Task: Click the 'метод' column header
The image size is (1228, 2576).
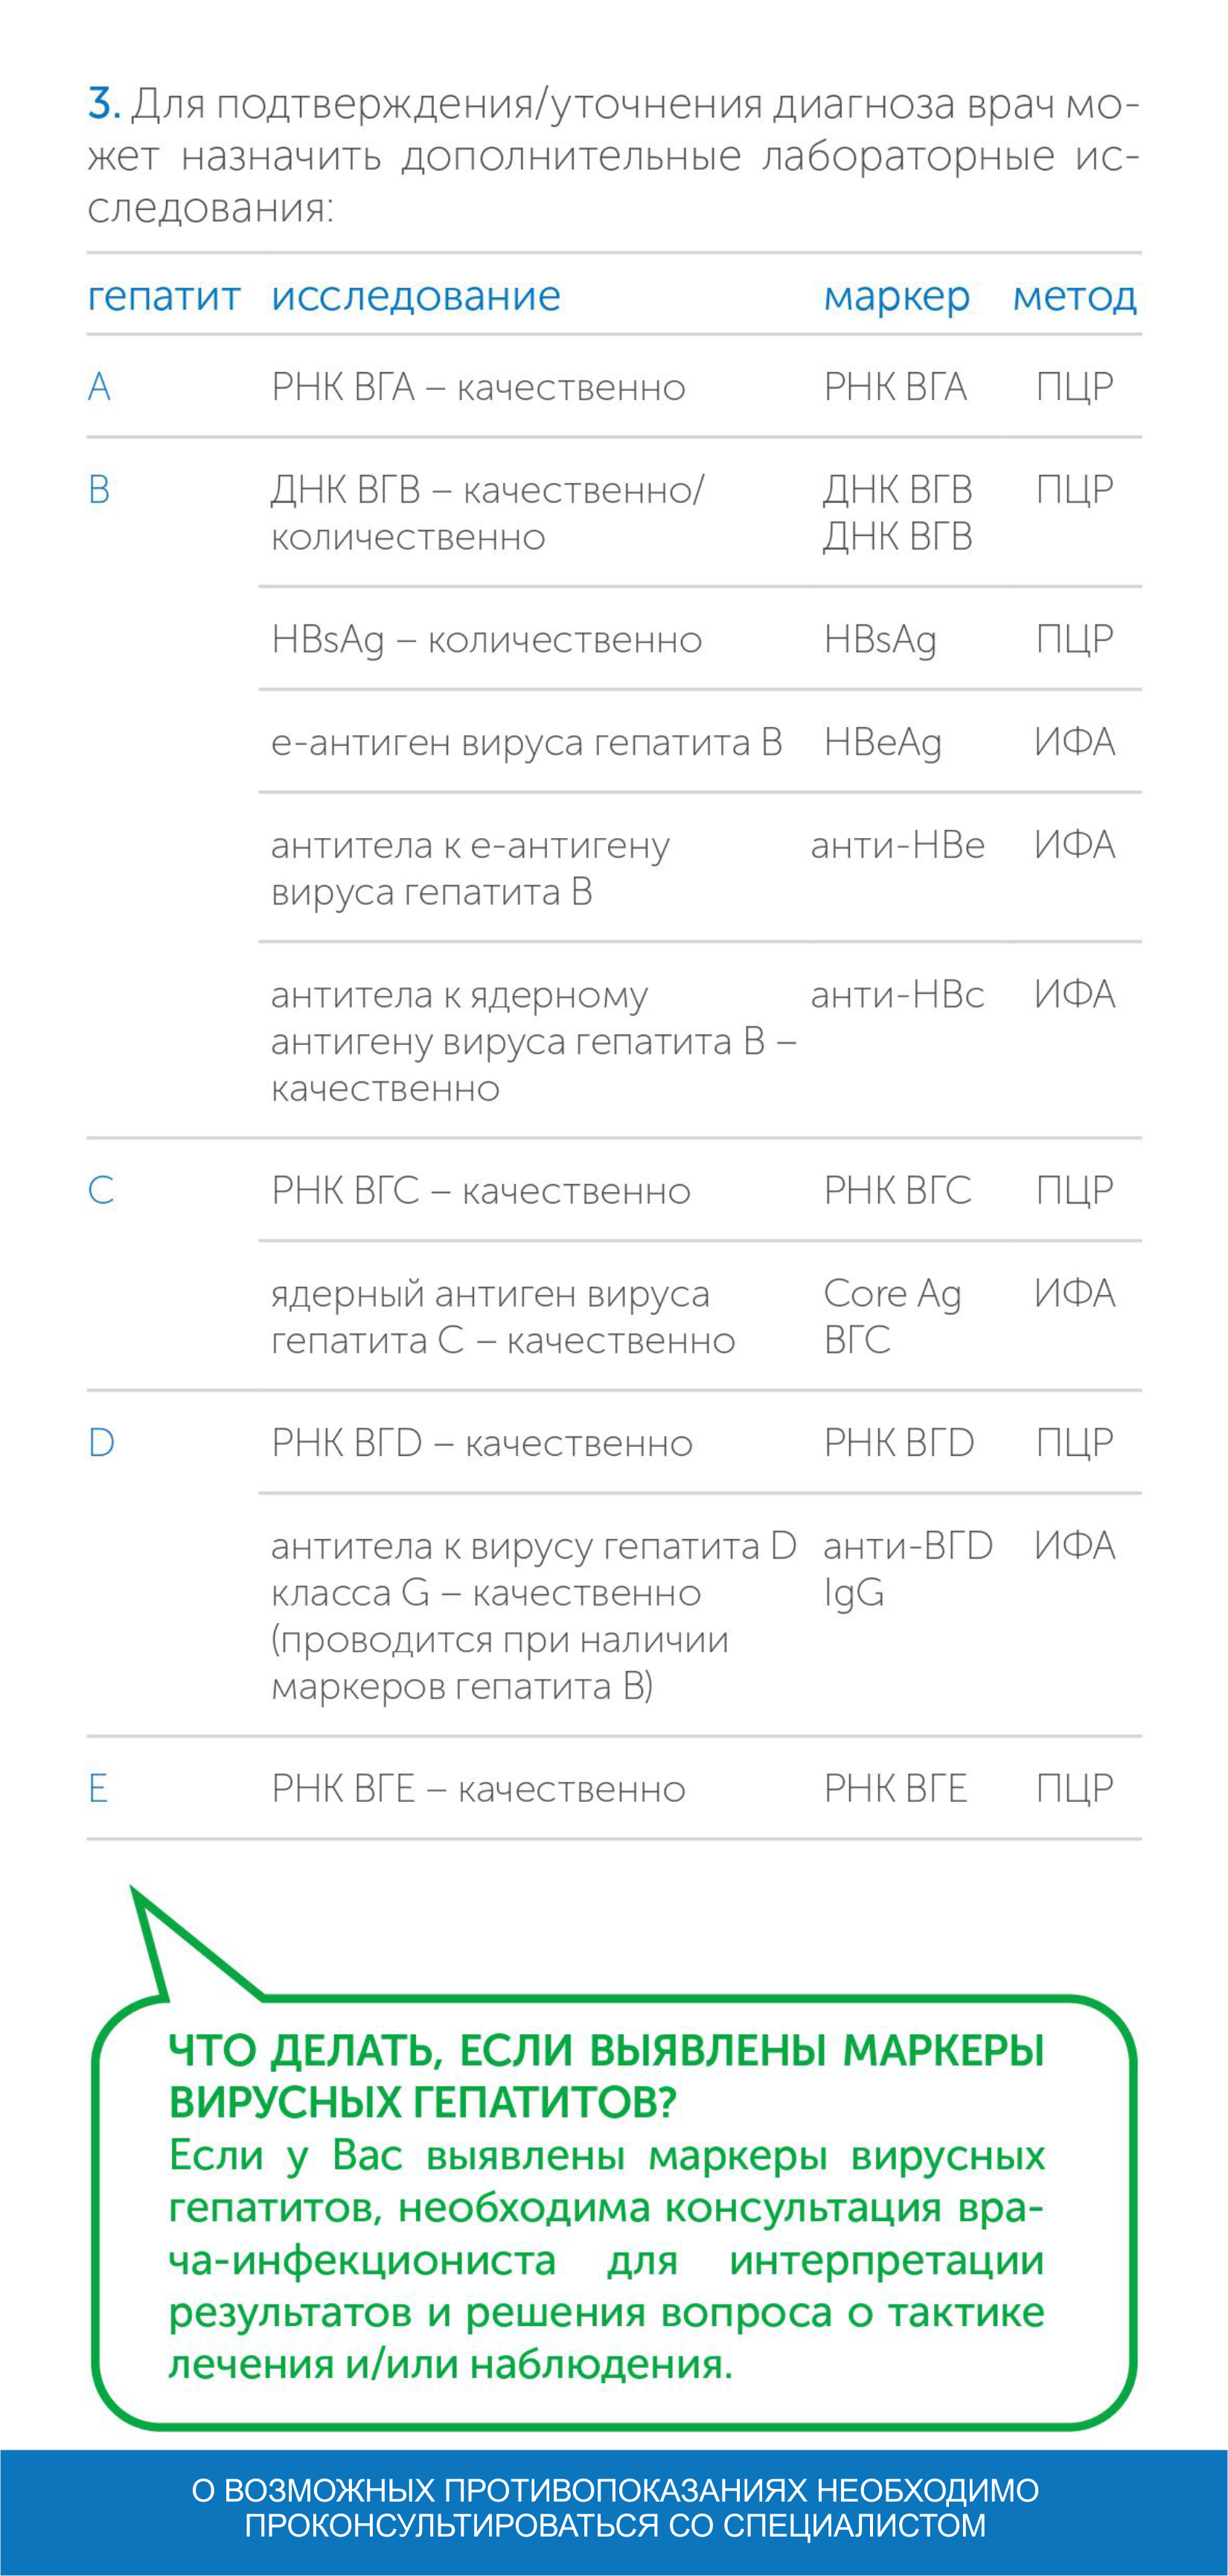Action: (x=1075, y=297)
